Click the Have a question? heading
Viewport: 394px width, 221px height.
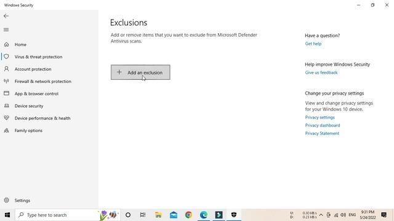[x=323, y=36]
